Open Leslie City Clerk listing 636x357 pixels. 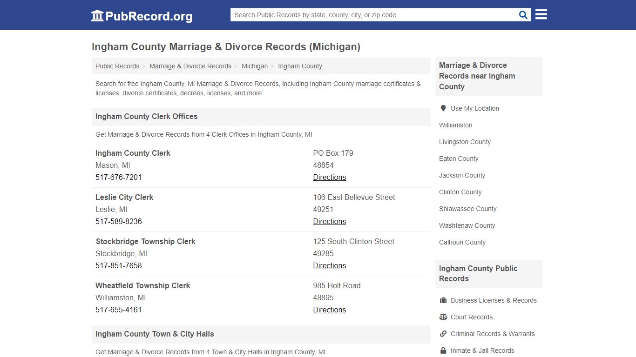pyautogui.click(x=124, y=197)
